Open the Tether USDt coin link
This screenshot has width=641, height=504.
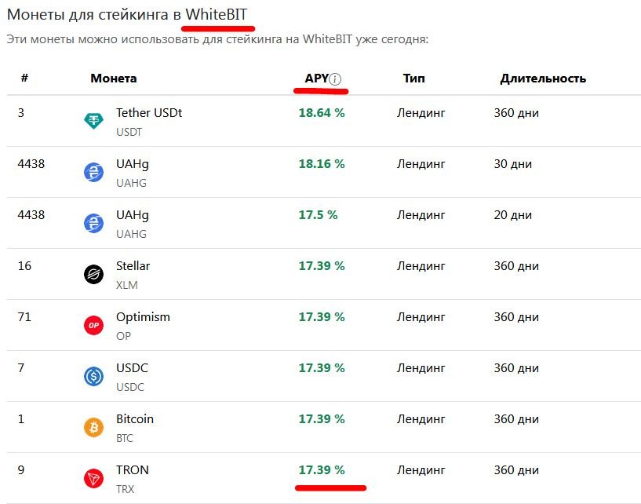[149, 113]
